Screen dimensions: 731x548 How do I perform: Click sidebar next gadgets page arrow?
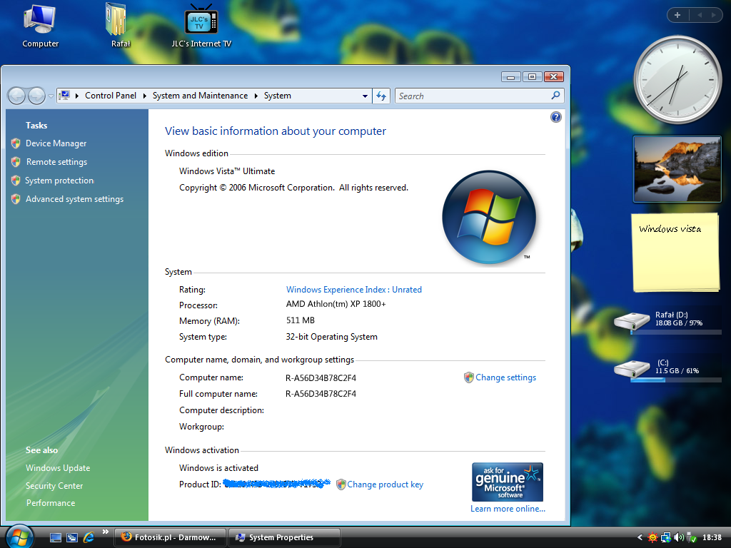click(x=713, y=15)
